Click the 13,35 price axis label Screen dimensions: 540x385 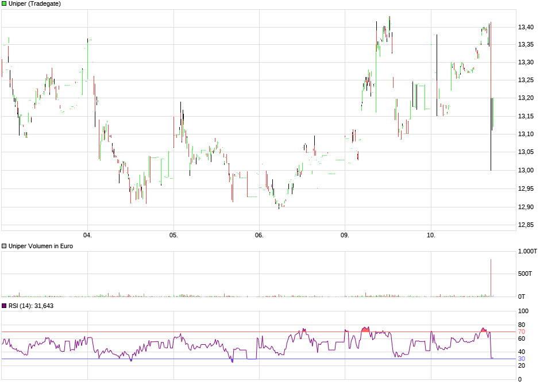[526, 44]
